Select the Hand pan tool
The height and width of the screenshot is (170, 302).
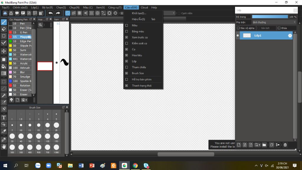(x=4, y=147)
